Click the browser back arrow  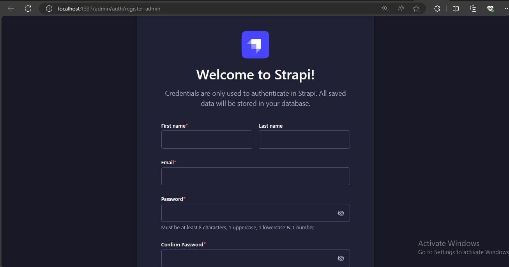pos(11,8)
